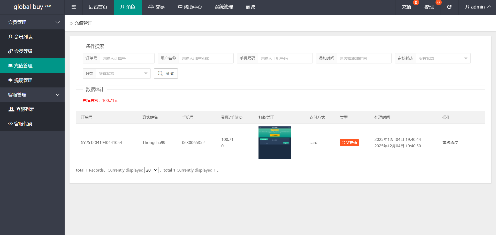
Task: Open 客服列表 in the sidebar
Action: [x=25, y=109]
